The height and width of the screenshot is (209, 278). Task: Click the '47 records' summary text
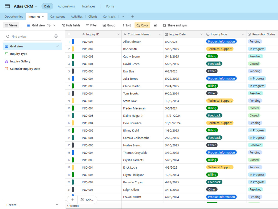[73, 206]
